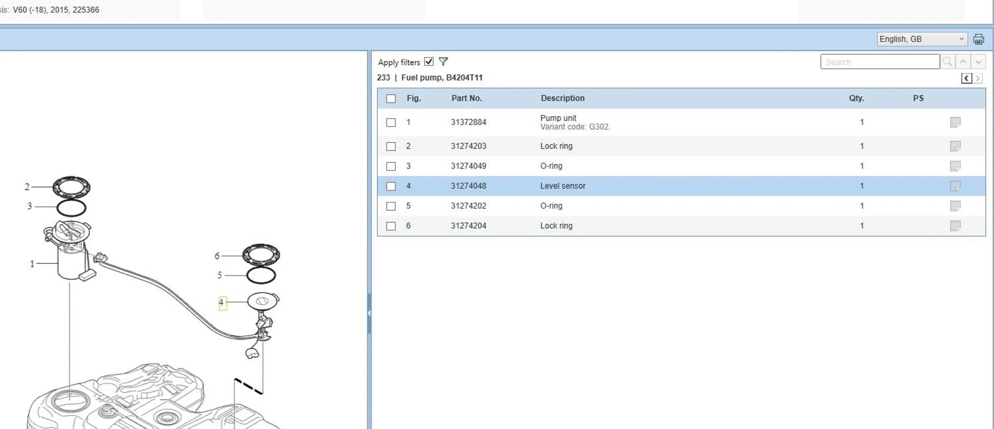Image resolution: width=994 pixels, height=429 pixels.
Task: Click the print icon
Action: pyautogui.click(x=978, y=39)
